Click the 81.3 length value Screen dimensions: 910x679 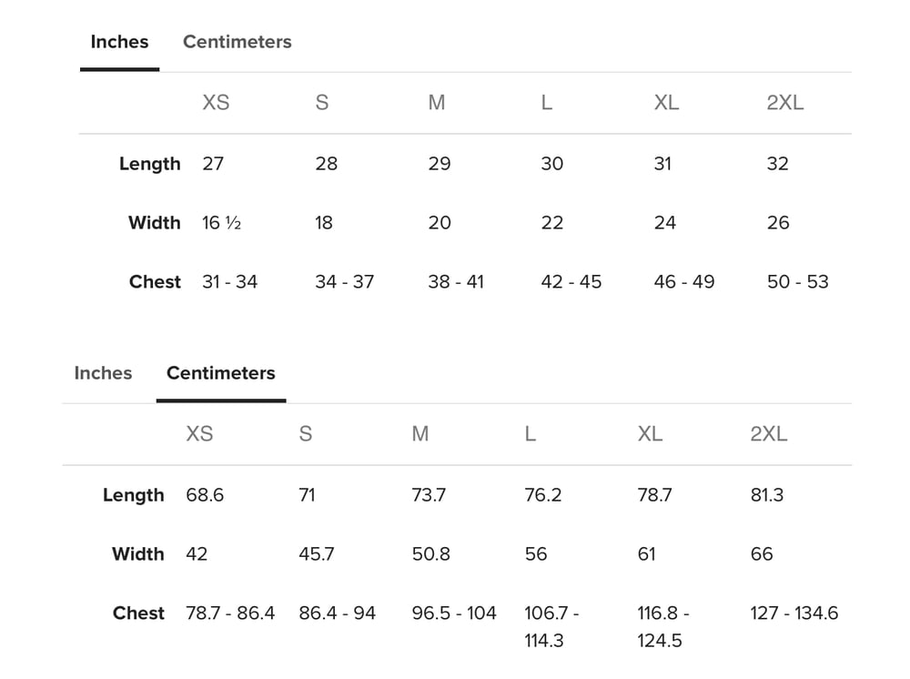(766, 495)
